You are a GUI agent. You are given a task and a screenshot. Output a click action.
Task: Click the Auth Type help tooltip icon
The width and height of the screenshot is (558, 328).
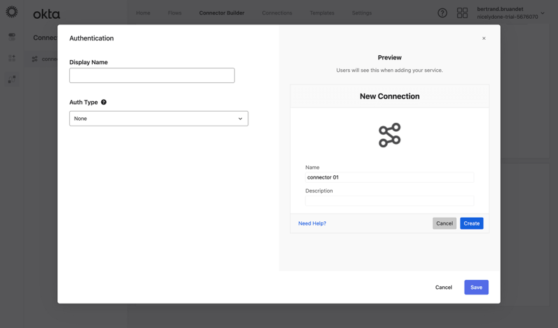(103, 102)
